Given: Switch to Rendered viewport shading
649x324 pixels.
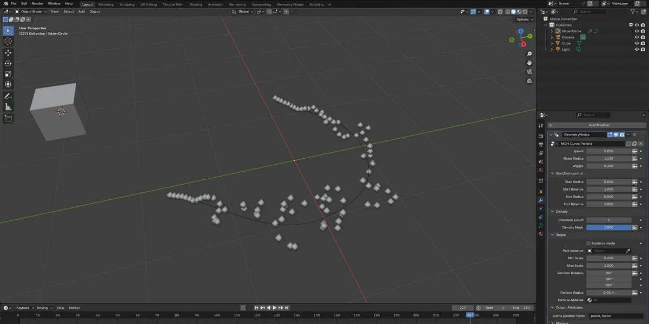Looking at the screenshot, I should click(525, 11).
